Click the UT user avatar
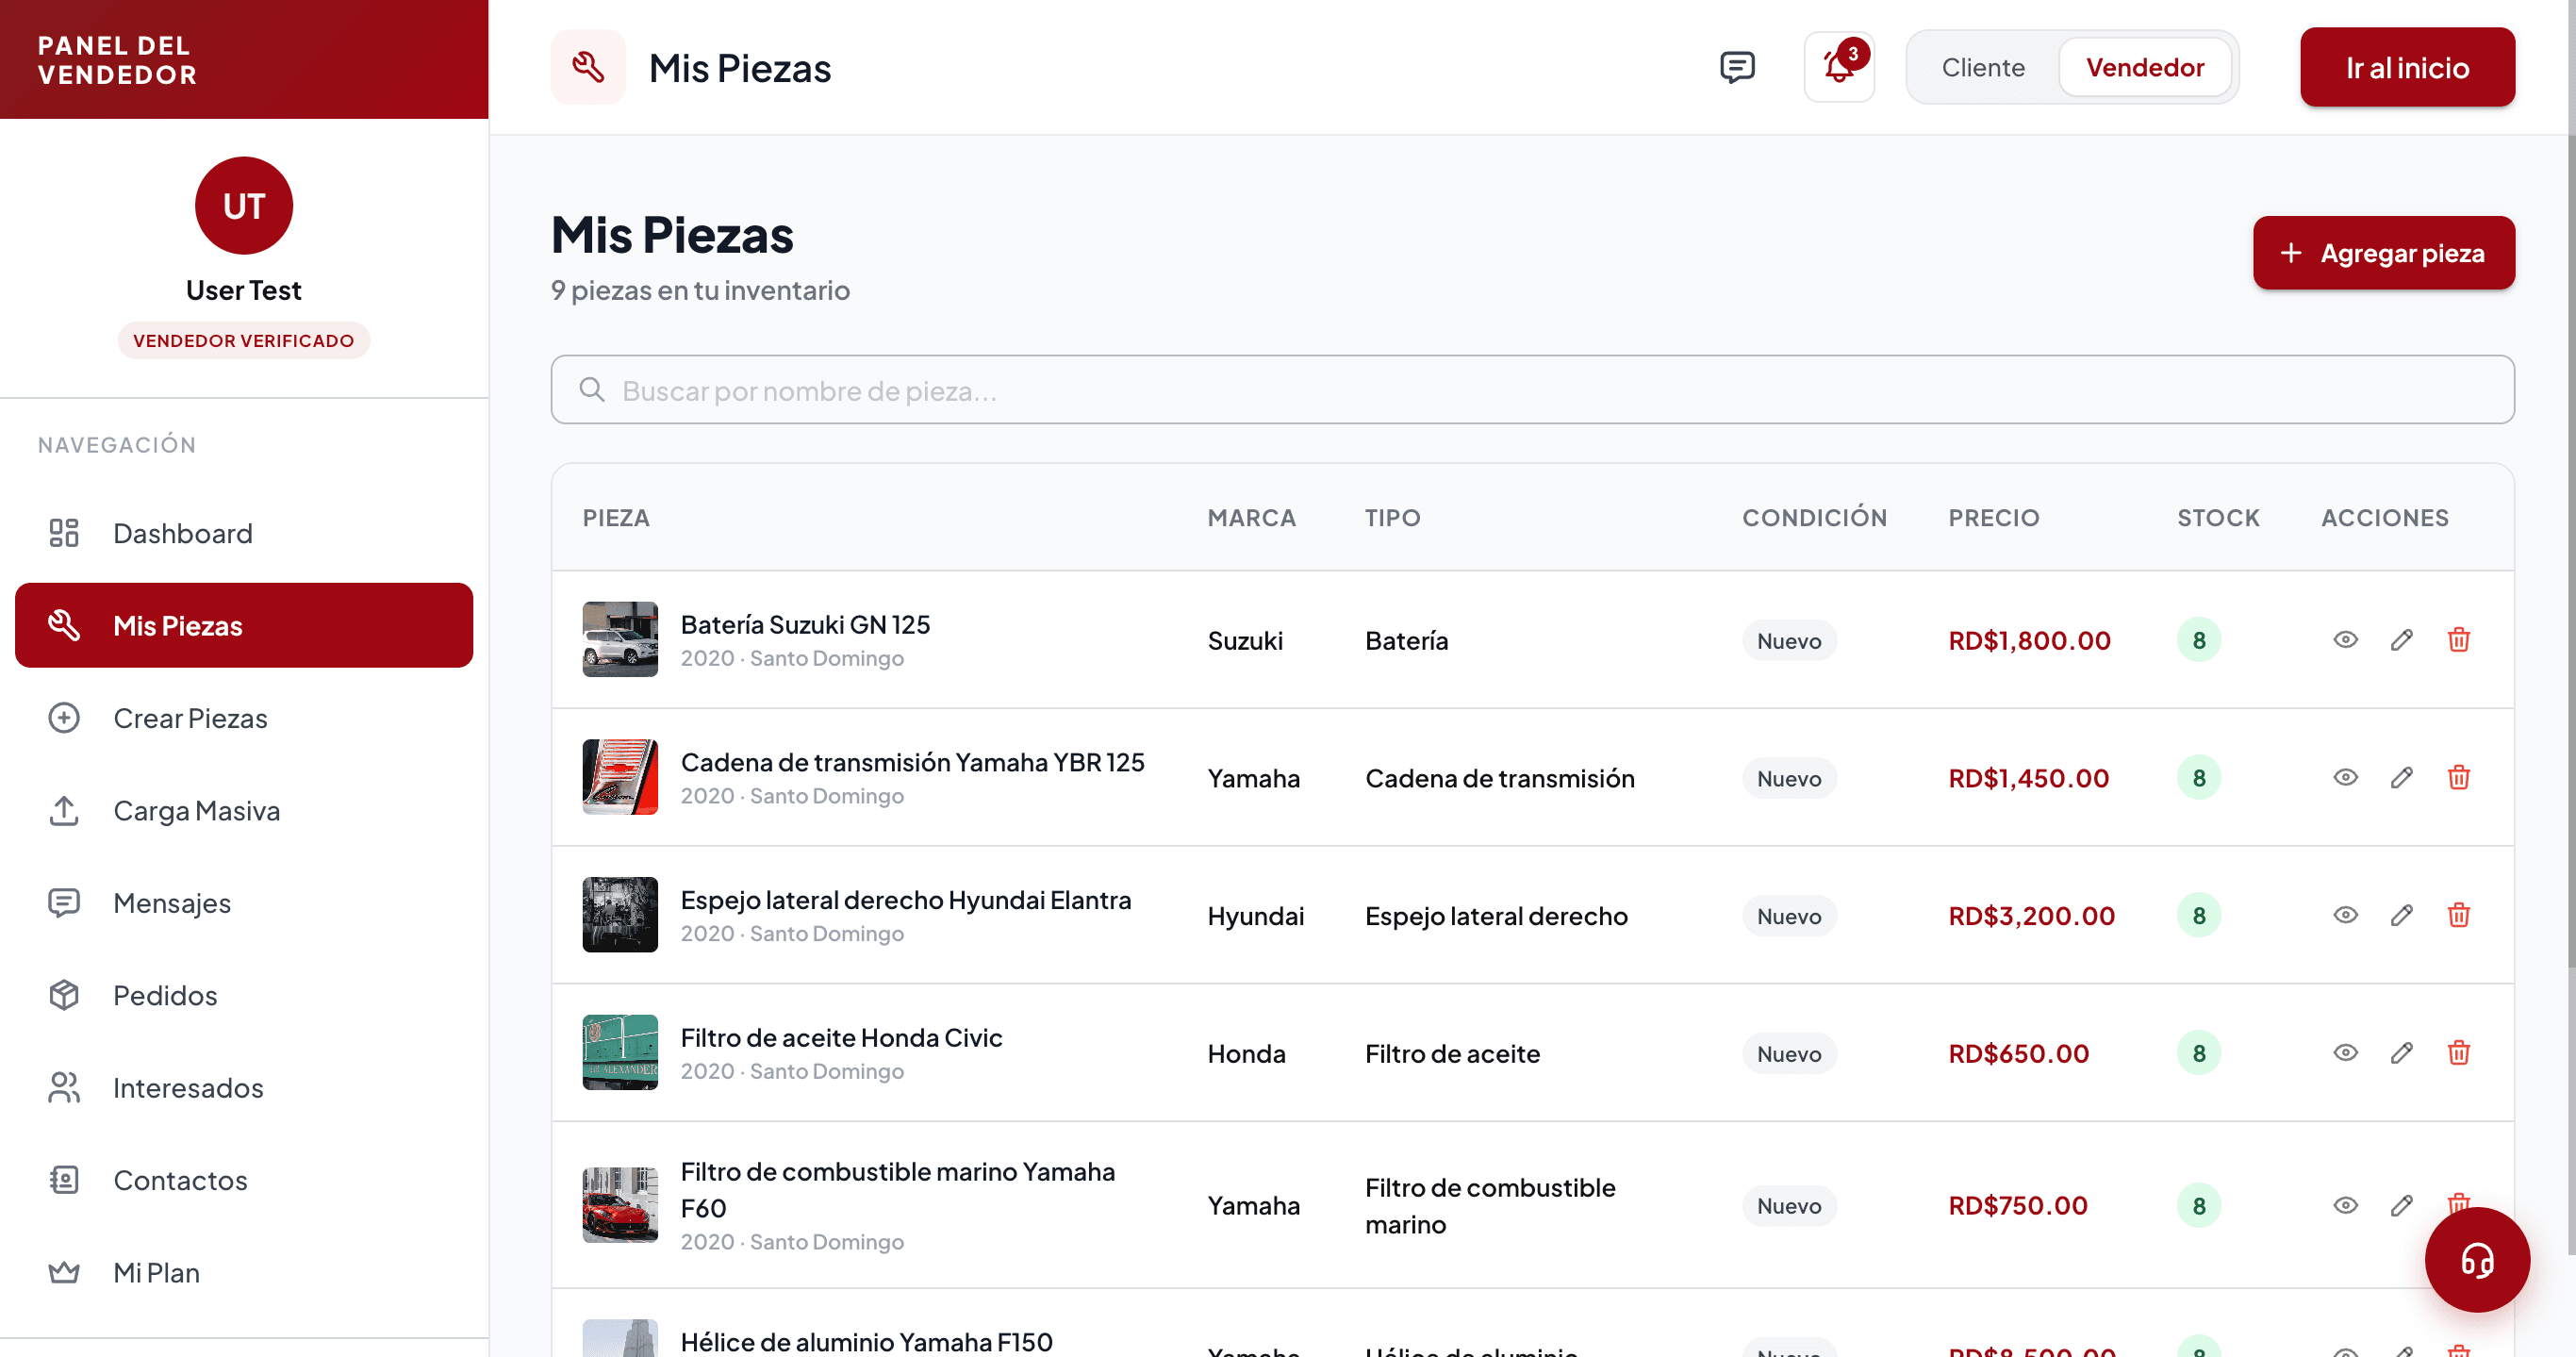The height and width of the screenshot is (1357, 2576). coord(244,205)
